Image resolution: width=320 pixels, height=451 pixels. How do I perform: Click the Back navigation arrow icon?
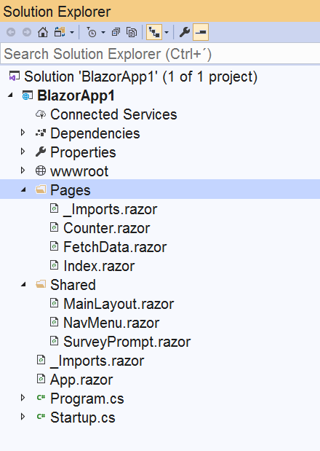click(11, 32)
